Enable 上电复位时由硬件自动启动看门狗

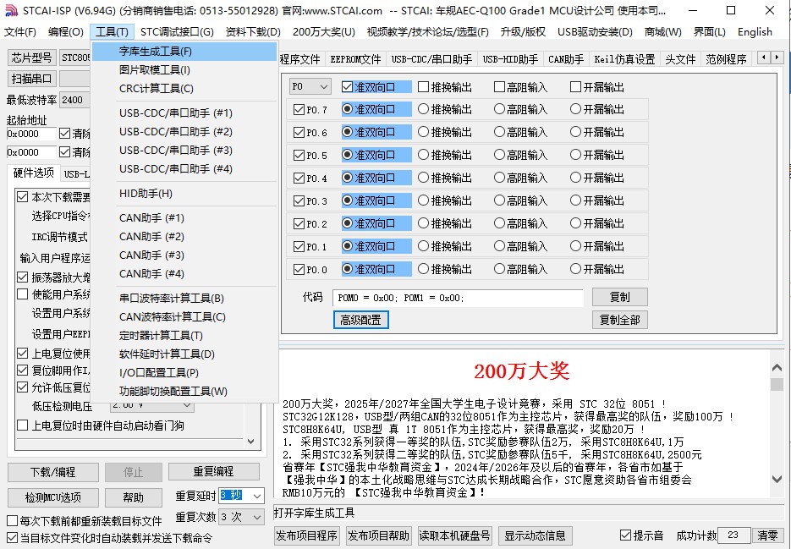(22, 425)
